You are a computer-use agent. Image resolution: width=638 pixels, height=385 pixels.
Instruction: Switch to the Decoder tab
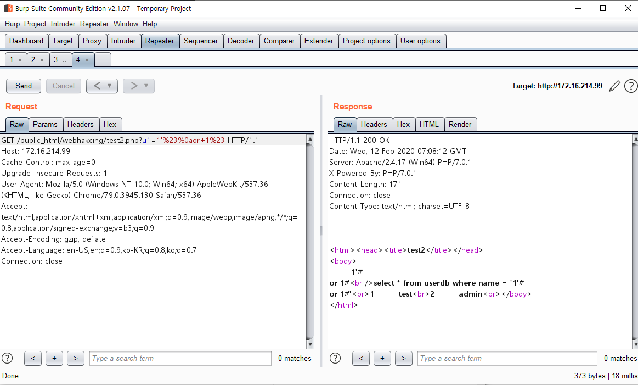pos(240,41)
